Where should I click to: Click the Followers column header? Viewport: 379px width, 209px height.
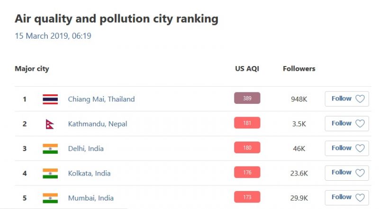(299, 69)
